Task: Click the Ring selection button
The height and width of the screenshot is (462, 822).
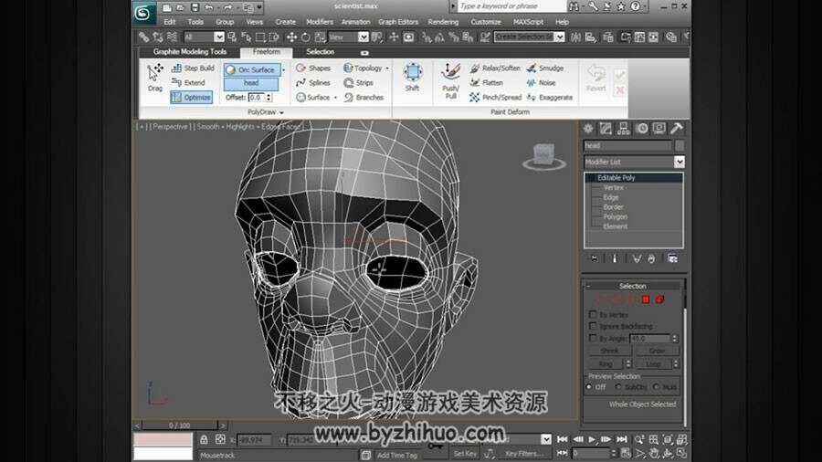Action: (606, 363)
